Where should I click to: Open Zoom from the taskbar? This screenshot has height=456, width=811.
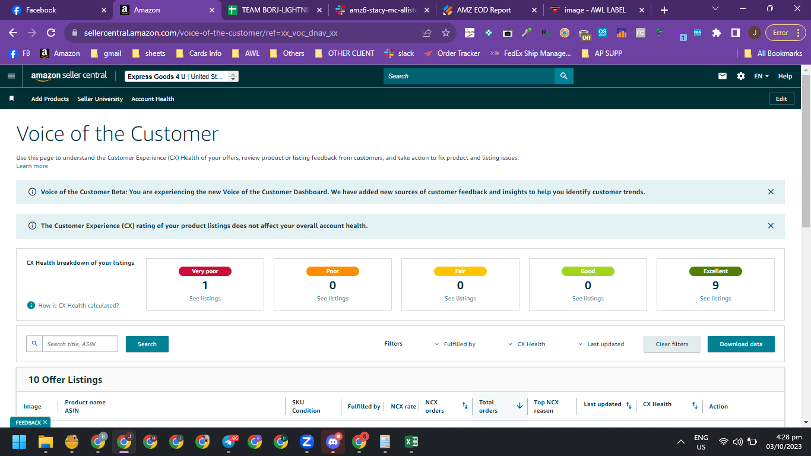click(x=307, y=442)
